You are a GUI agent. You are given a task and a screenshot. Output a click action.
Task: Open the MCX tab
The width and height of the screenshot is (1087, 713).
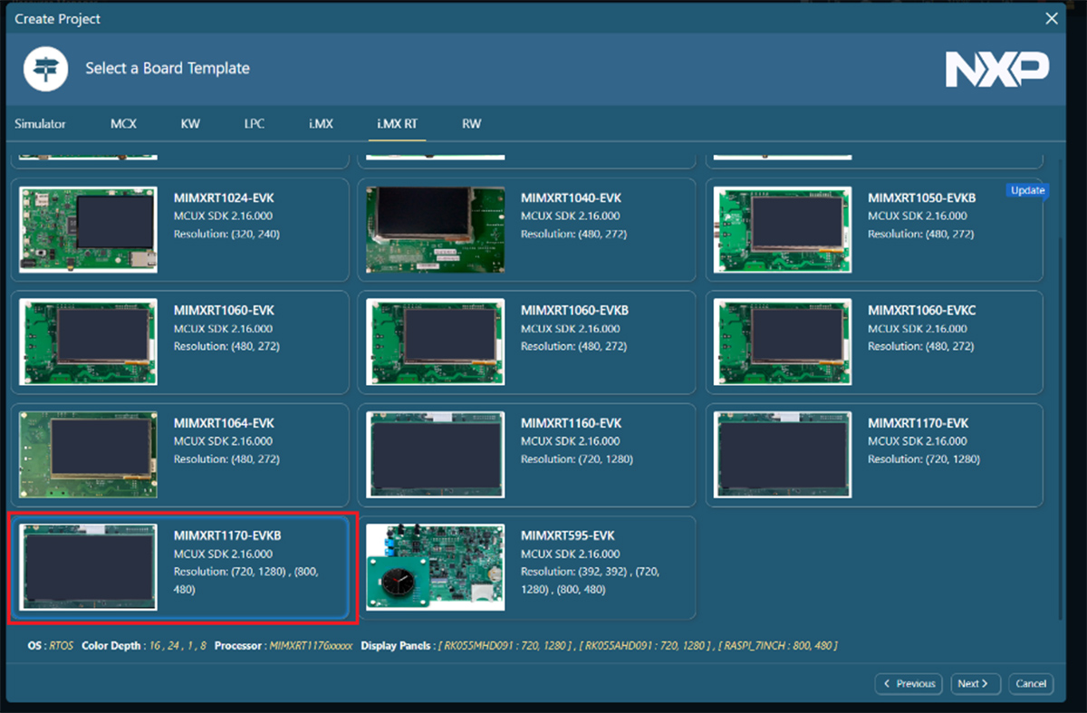coord(123,124)
